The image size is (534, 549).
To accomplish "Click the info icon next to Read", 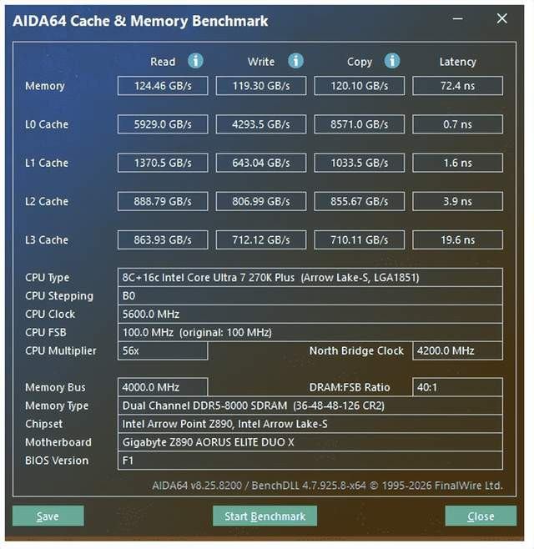I will pos(196,61).
